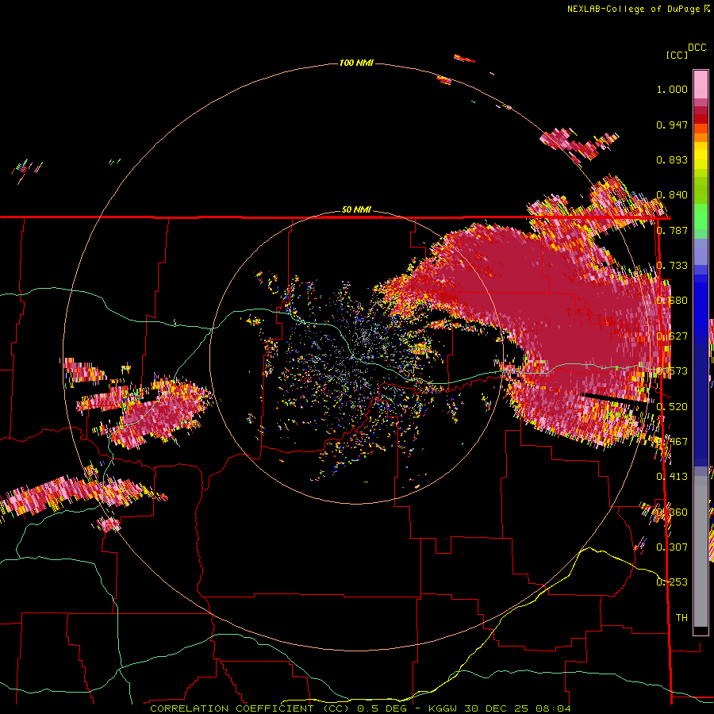This screenshot has height=714, width=714.
Task: Click the pink top segment of color bar
Action: click(701, 85)
